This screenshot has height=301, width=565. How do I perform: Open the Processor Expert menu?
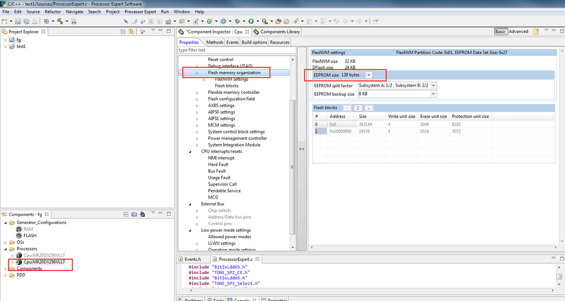pos(140,11)
